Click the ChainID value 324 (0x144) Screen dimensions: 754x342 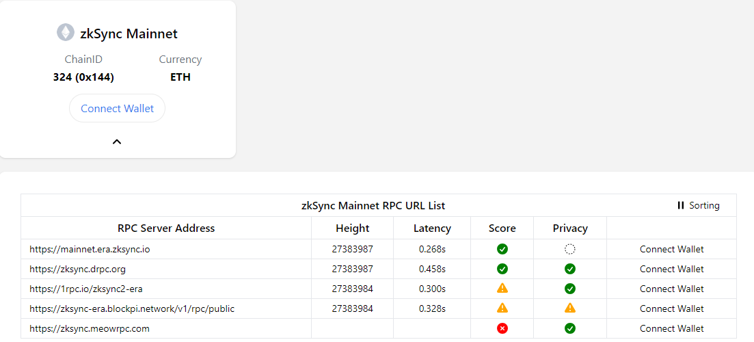coord(83,77)
